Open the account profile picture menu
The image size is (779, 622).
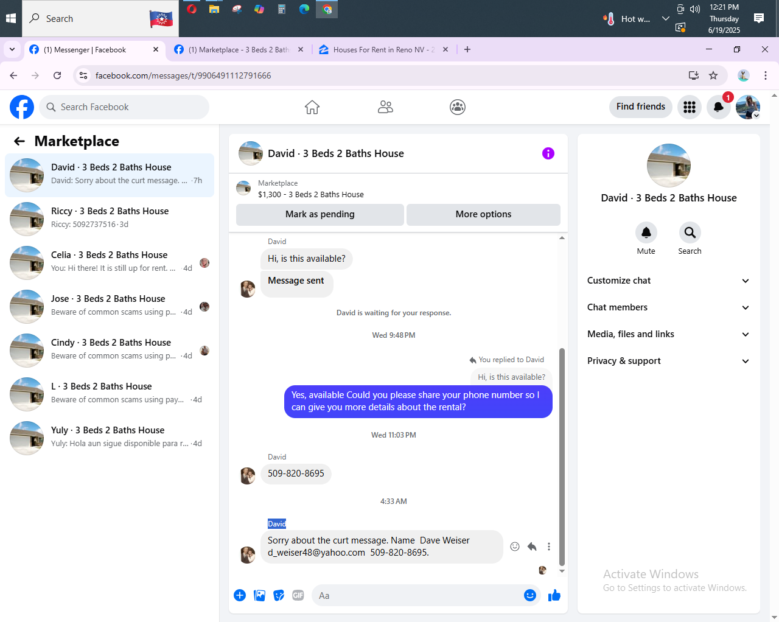point(748,107)
